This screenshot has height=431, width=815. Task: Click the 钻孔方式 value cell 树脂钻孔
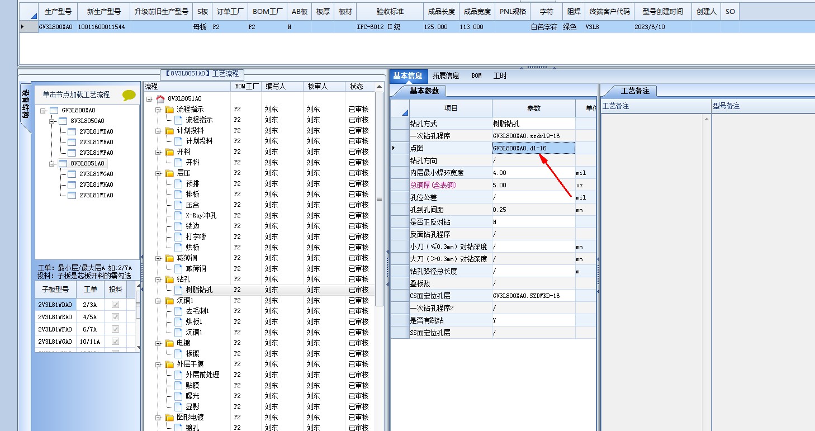click(x=533, y=124)
